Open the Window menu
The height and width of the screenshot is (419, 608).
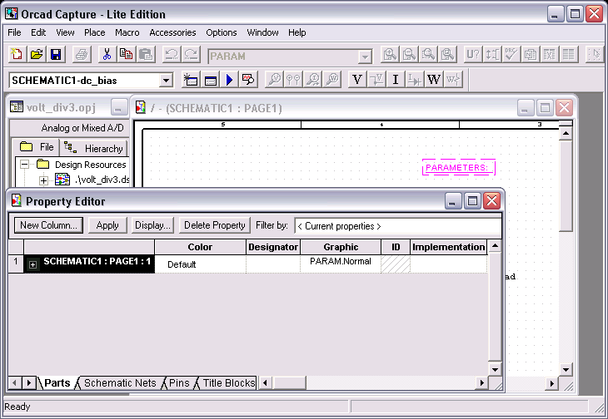click(262, 32)
